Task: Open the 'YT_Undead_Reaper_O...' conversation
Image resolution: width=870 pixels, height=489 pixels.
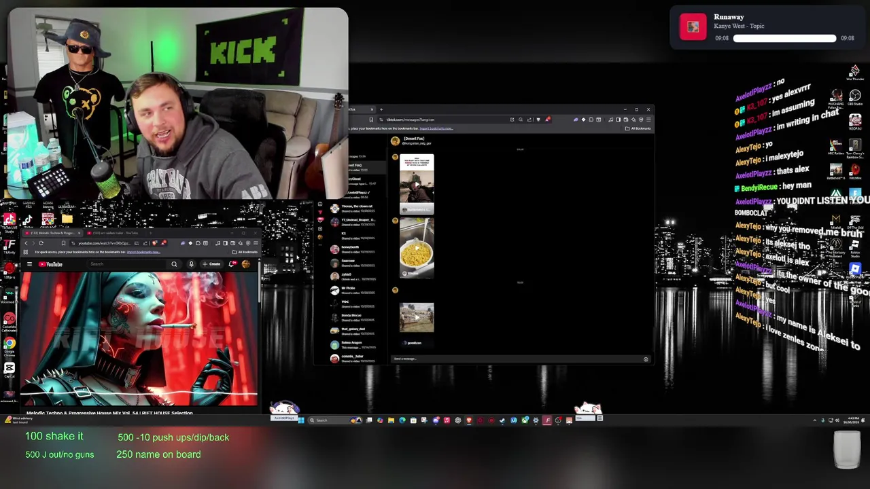Action: tap(353, 221)
